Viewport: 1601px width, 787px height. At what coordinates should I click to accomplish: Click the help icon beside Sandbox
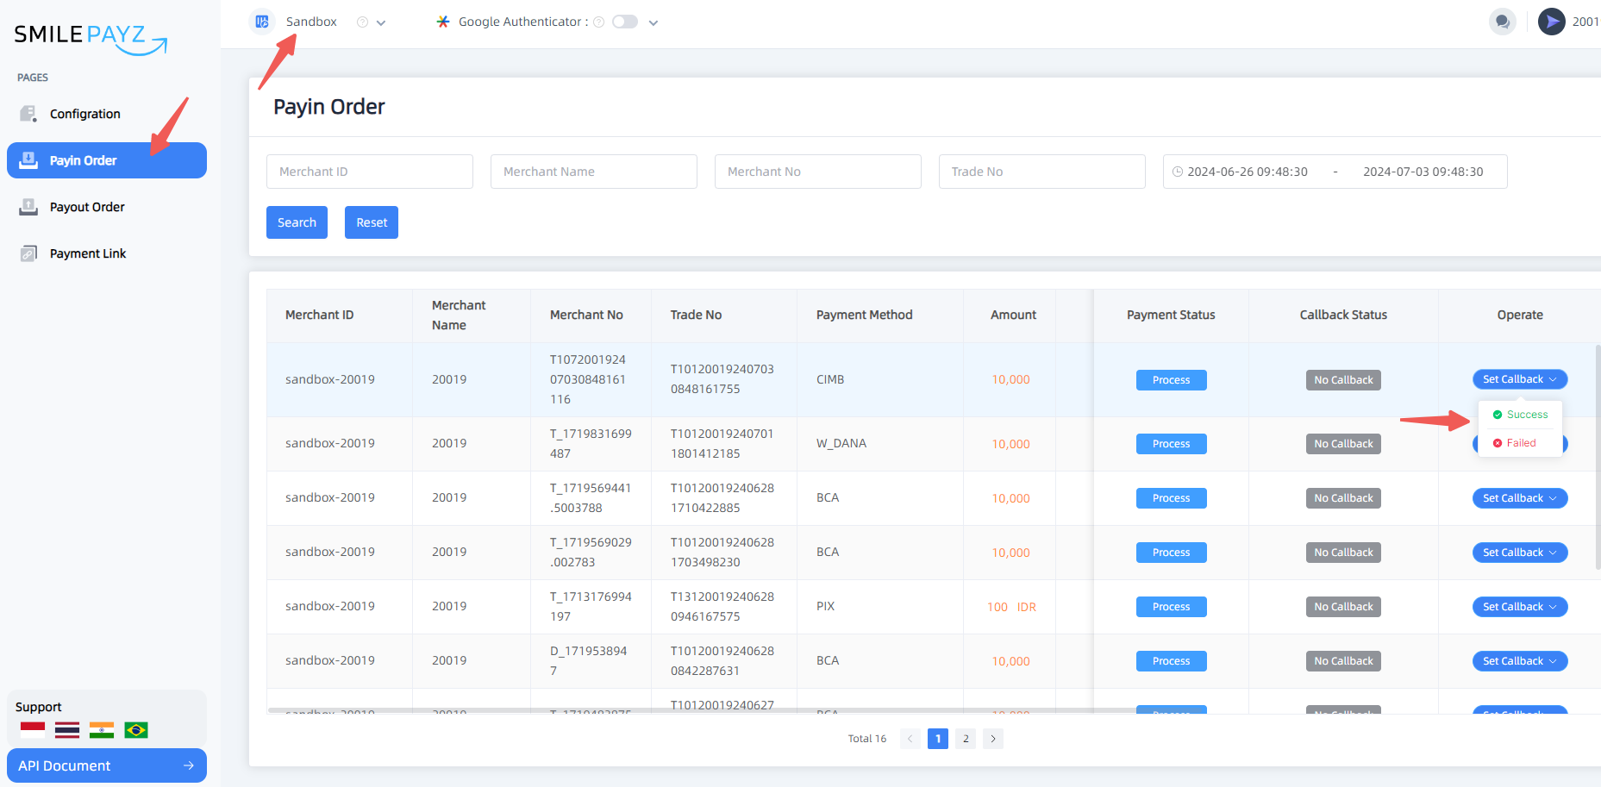pyautogui.click(x=362, y=22)
